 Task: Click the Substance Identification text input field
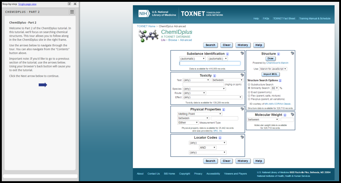coord(210,63)
